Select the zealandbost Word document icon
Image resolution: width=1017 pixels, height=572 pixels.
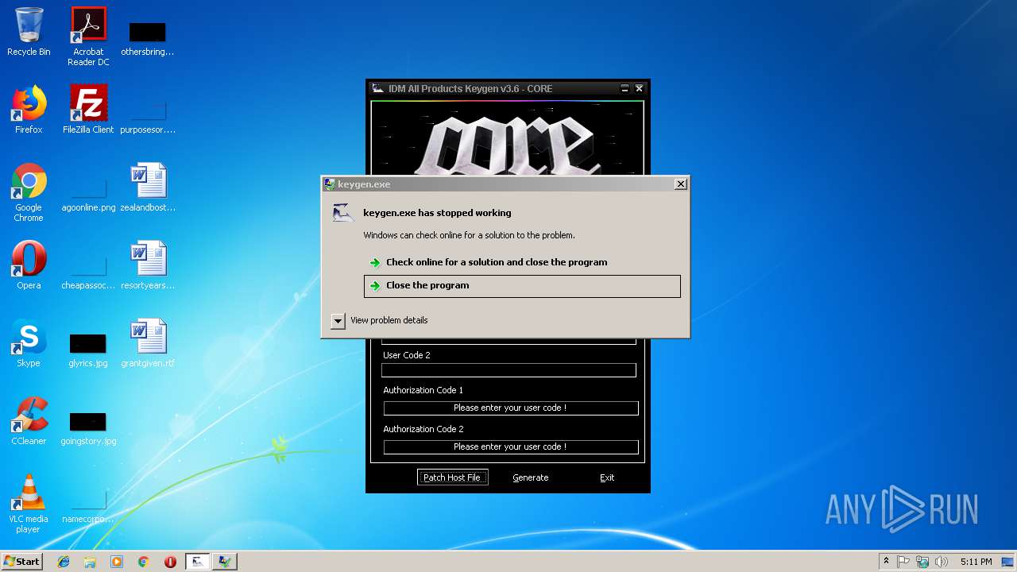(x=148, y=187)
